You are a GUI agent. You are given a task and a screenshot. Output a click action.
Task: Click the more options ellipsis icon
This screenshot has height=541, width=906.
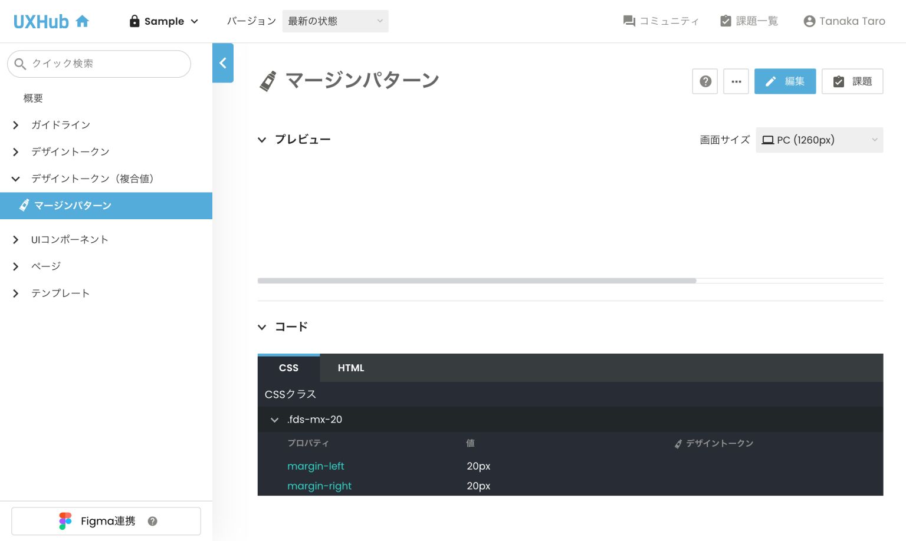pyautogui.click(x=736, y=81)
